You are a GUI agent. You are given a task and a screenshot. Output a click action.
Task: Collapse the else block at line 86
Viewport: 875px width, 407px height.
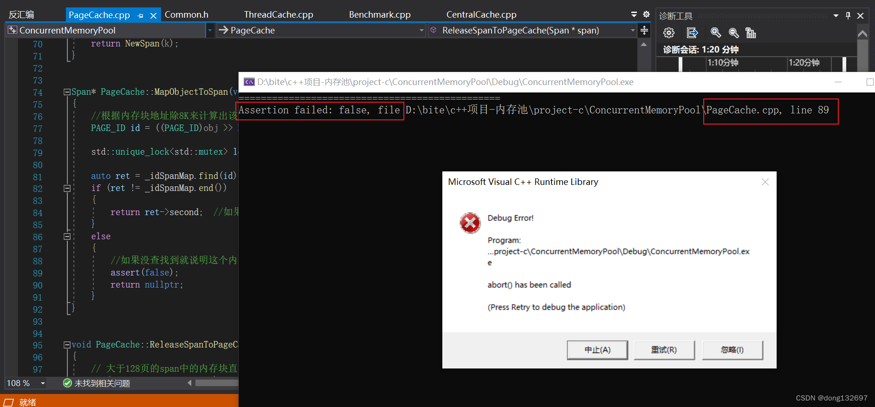click(x=67, y=236)
